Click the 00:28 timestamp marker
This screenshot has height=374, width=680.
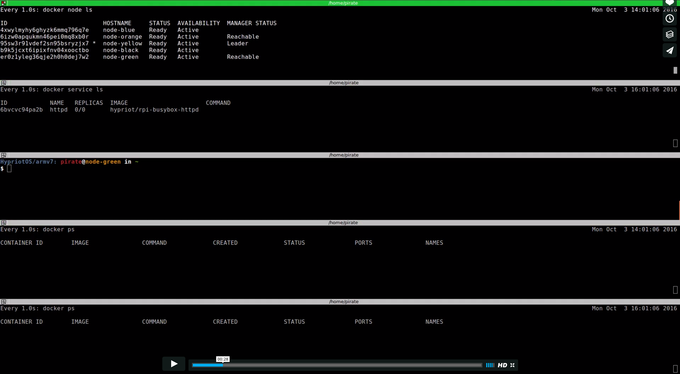click(x=223, y=359)
